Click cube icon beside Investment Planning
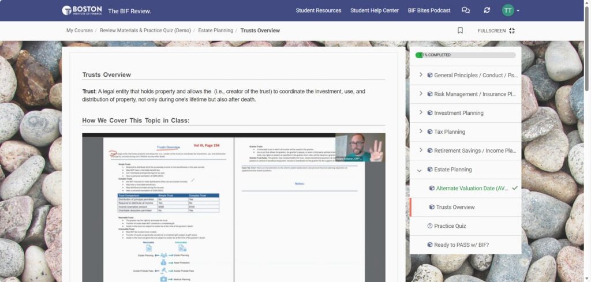 [429, 112]
